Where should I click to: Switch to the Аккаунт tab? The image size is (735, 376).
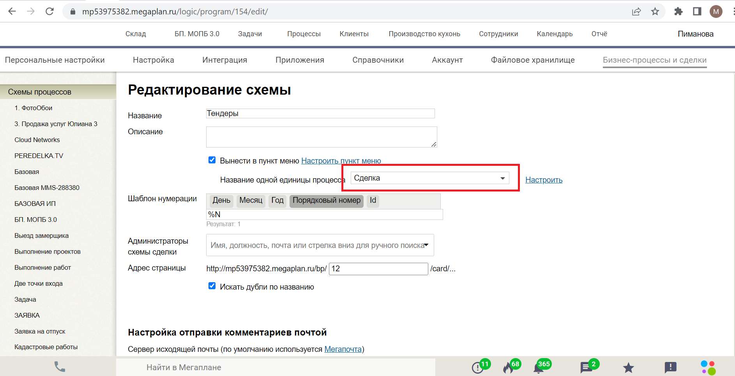447,60
